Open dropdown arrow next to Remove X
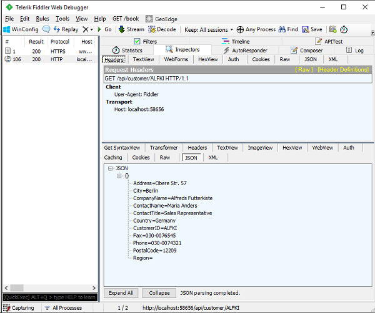The width and height of the screenshot is (375, 313). click(92, 30)
